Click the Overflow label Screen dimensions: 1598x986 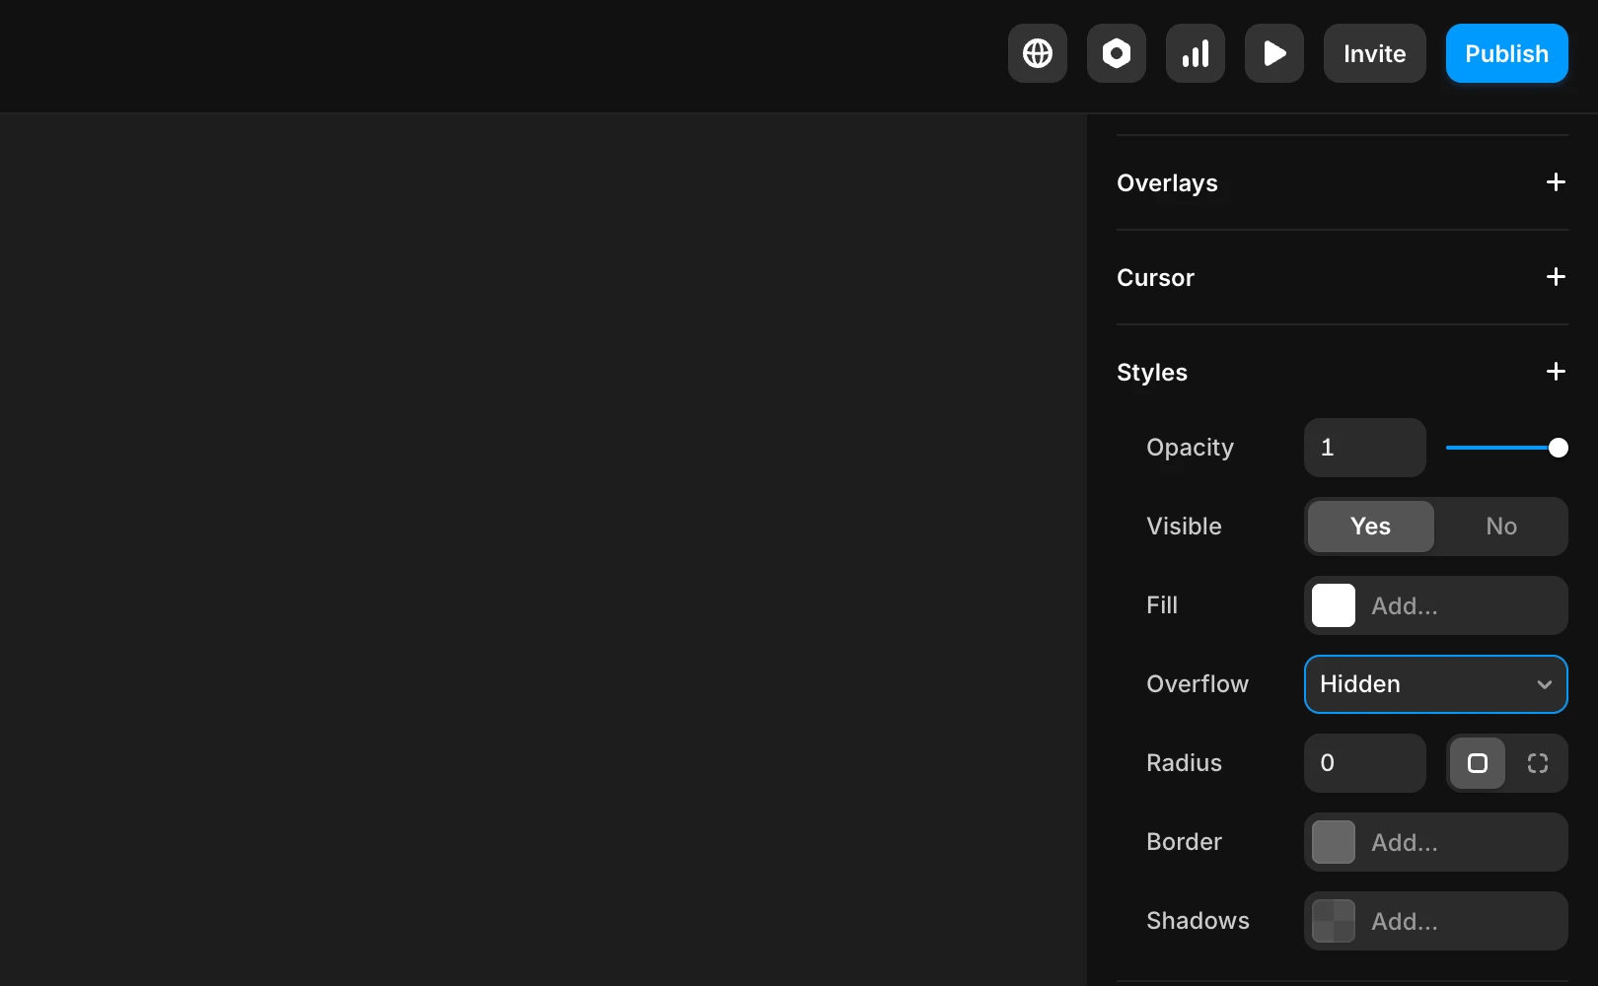(1198, 684)
